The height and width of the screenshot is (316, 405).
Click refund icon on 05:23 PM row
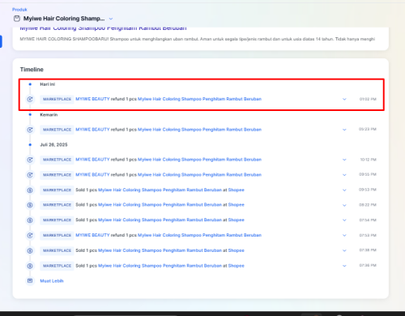(30, 130)
